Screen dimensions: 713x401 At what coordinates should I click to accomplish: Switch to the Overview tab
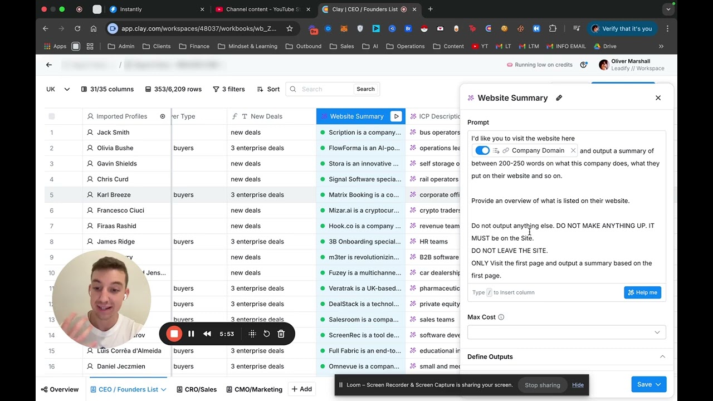pyautogui.click(x=60, y=389)
